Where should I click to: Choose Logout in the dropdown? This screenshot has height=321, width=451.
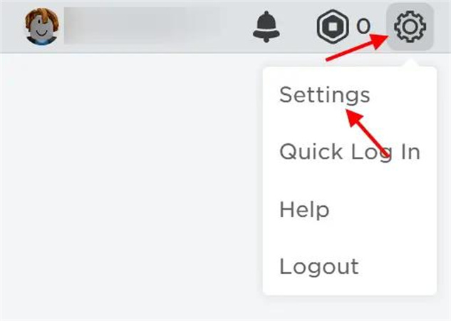pos(319,267)
